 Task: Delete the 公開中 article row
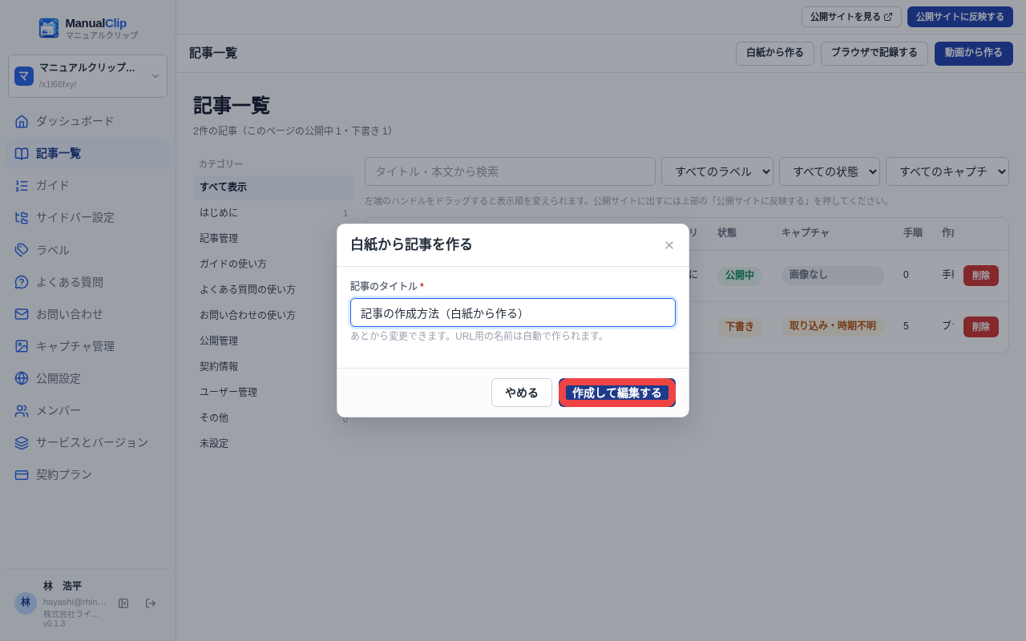click(981, 276)
